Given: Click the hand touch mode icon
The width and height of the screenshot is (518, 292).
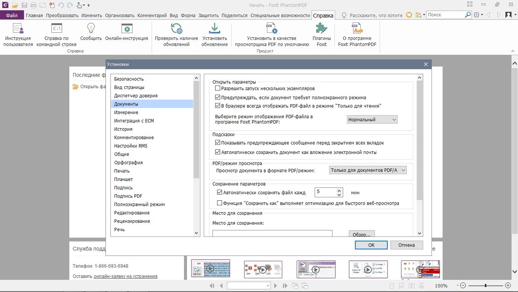Looking at the screenshot, I should click(x=79, y=5).
